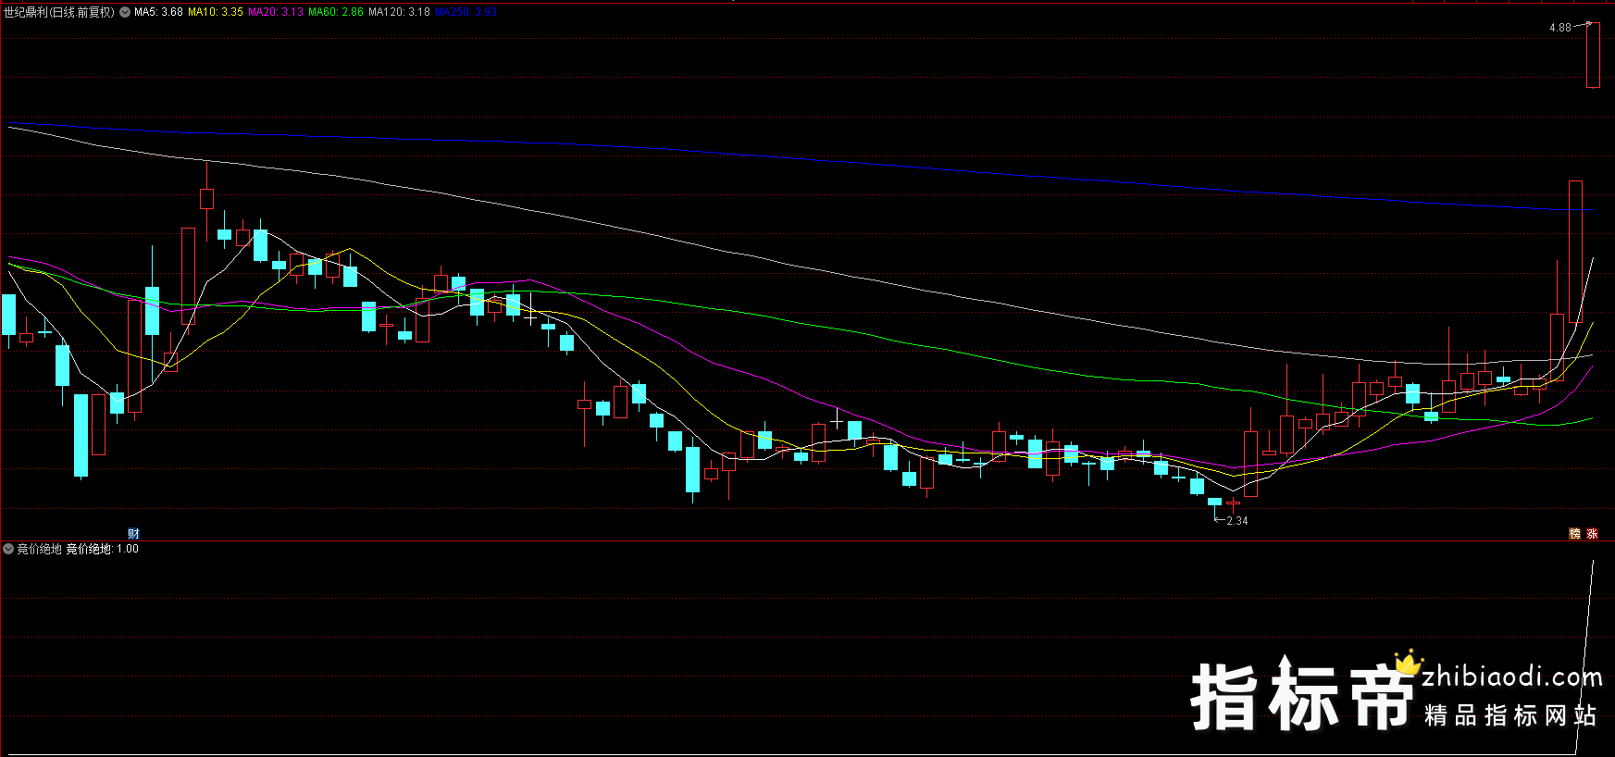1615x757 pixels.
Task: Click the 2.34 low price label
Action: pyautogui.click(x=1237, y=521)
